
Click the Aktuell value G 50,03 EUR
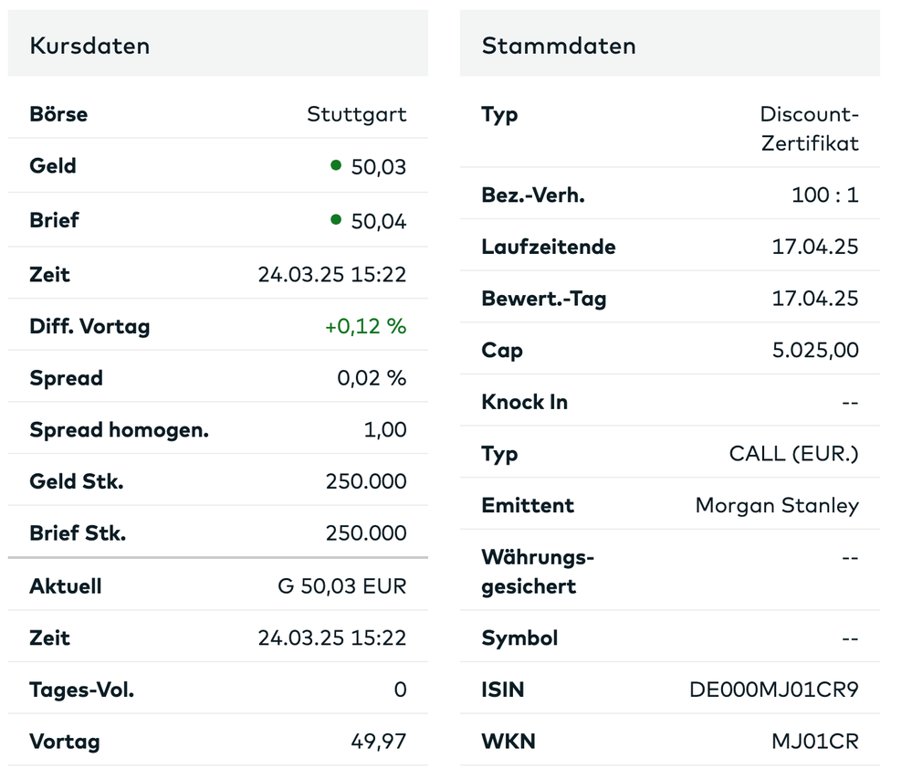tap(341, 586)
